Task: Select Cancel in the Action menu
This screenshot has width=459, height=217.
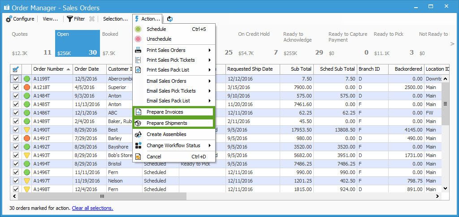Action: (174, 157)
